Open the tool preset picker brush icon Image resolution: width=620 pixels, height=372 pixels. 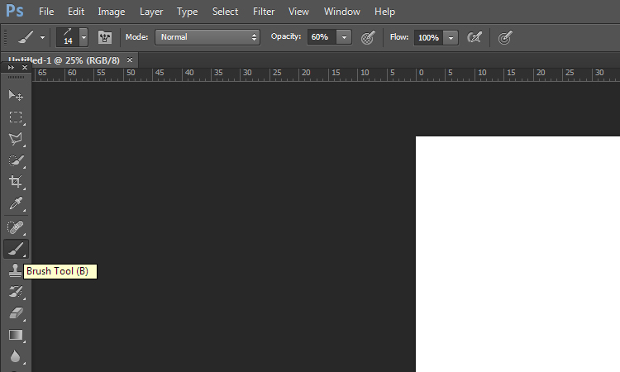pyautogui.click(x=26, y=37)
